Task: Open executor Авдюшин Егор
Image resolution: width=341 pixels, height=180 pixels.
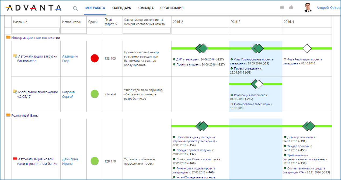Action: [70, 58]
